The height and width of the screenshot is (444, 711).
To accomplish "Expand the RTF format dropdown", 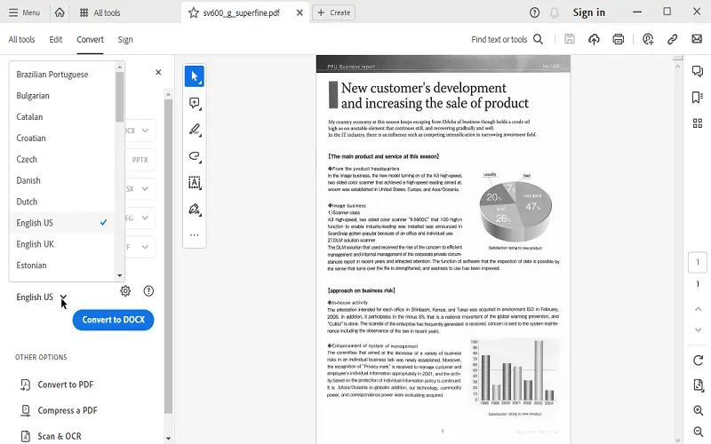I will [x=145, y=247].
